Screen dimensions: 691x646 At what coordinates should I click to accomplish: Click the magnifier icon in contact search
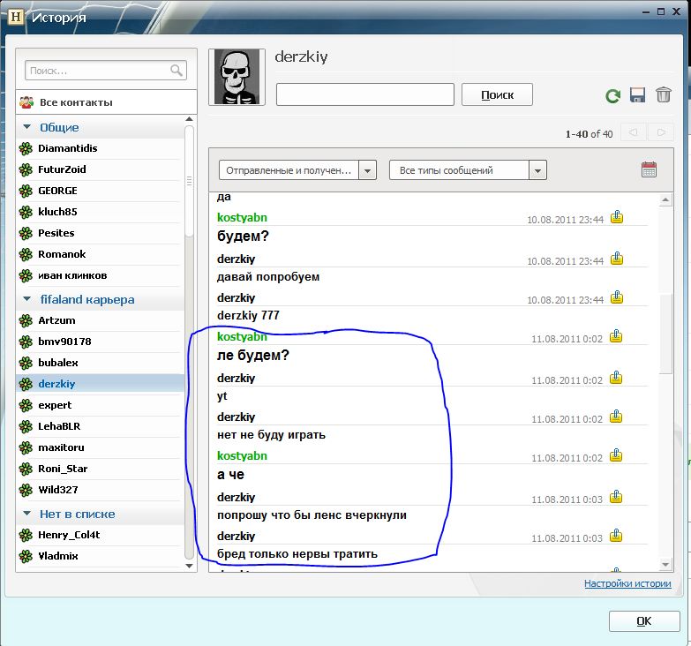(x=177, y=71)
